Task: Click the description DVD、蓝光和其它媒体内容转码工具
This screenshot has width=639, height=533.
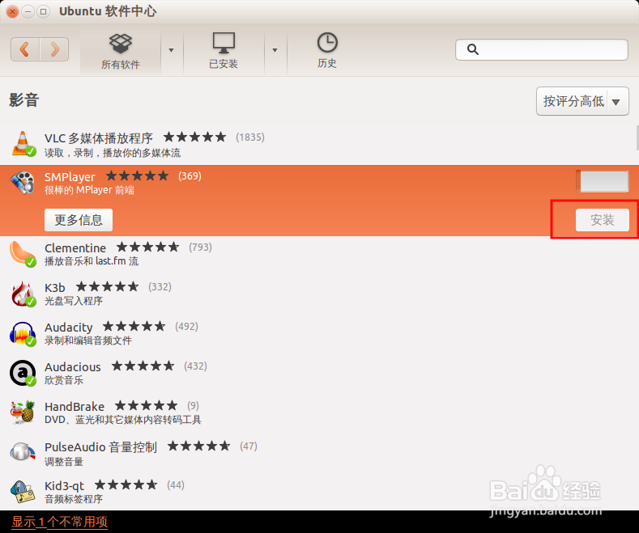Action: coord(122,420)
